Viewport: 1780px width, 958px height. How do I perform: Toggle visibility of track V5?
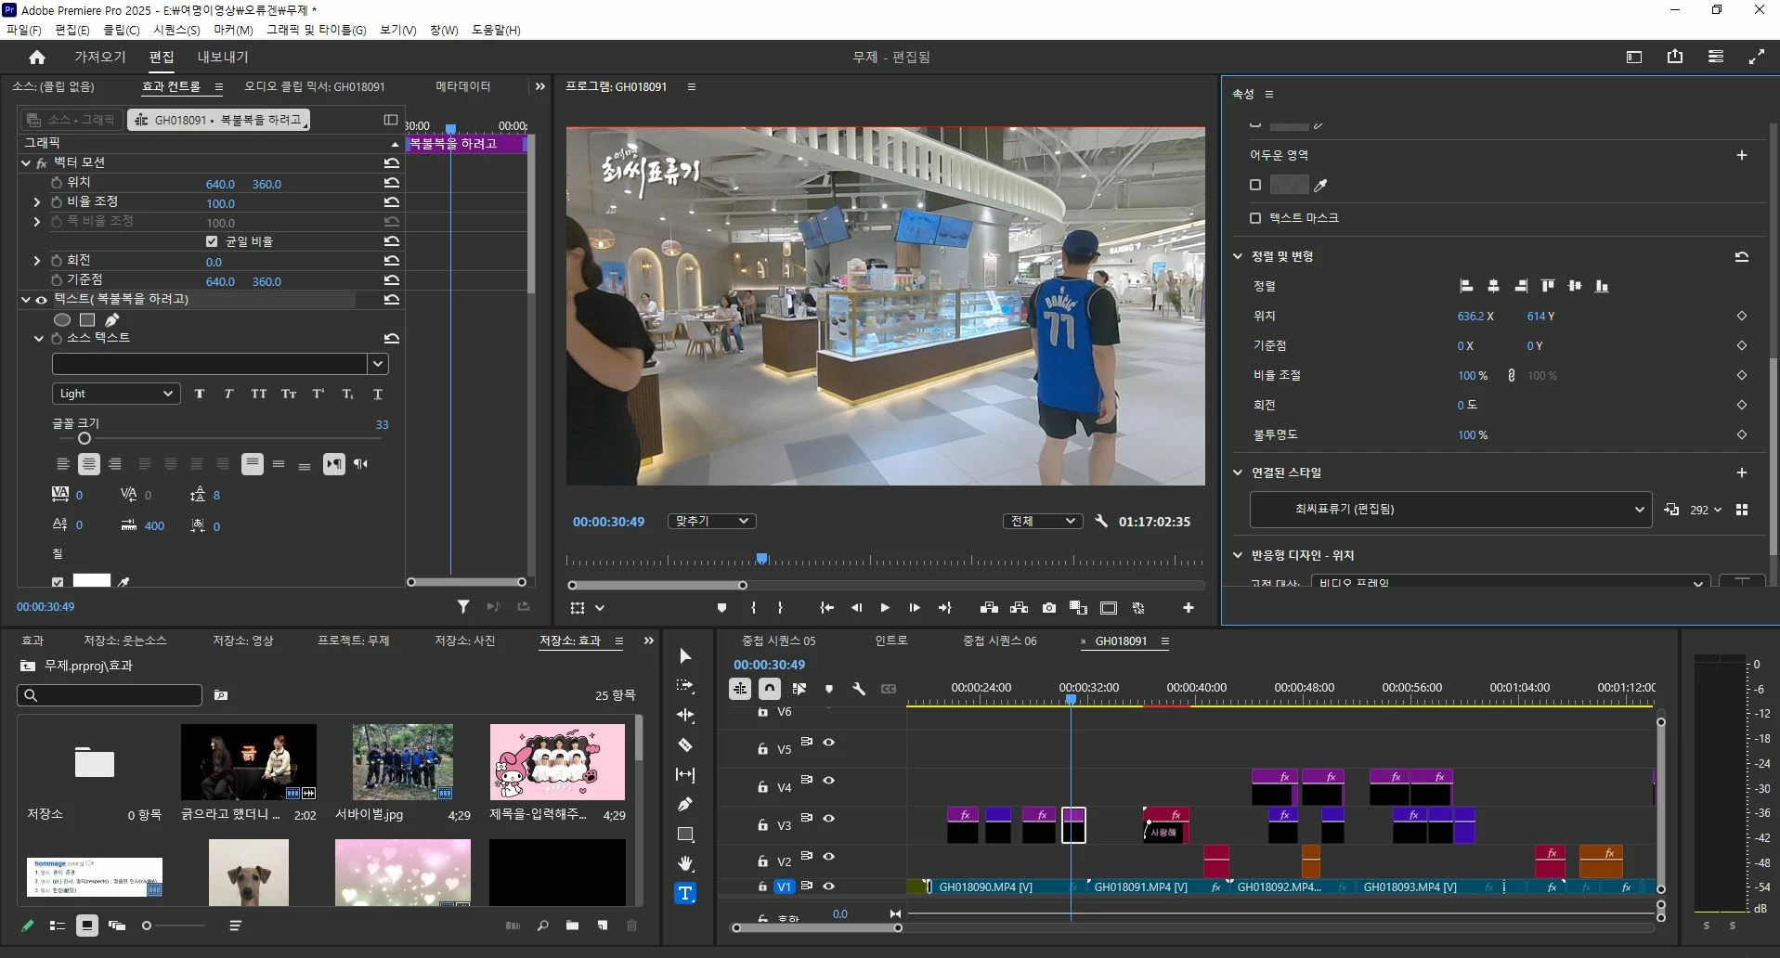click(x=829, y=743)
